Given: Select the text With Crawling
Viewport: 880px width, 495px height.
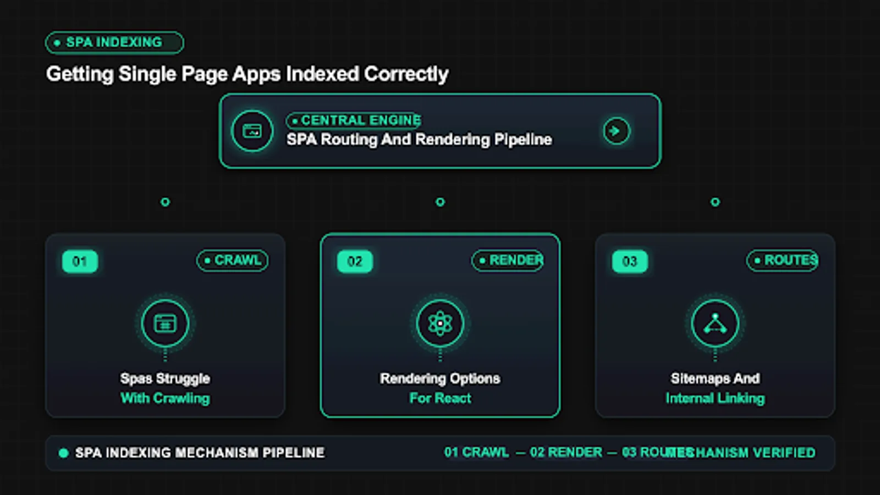Looking at the screenshot, I should (165, 398).
